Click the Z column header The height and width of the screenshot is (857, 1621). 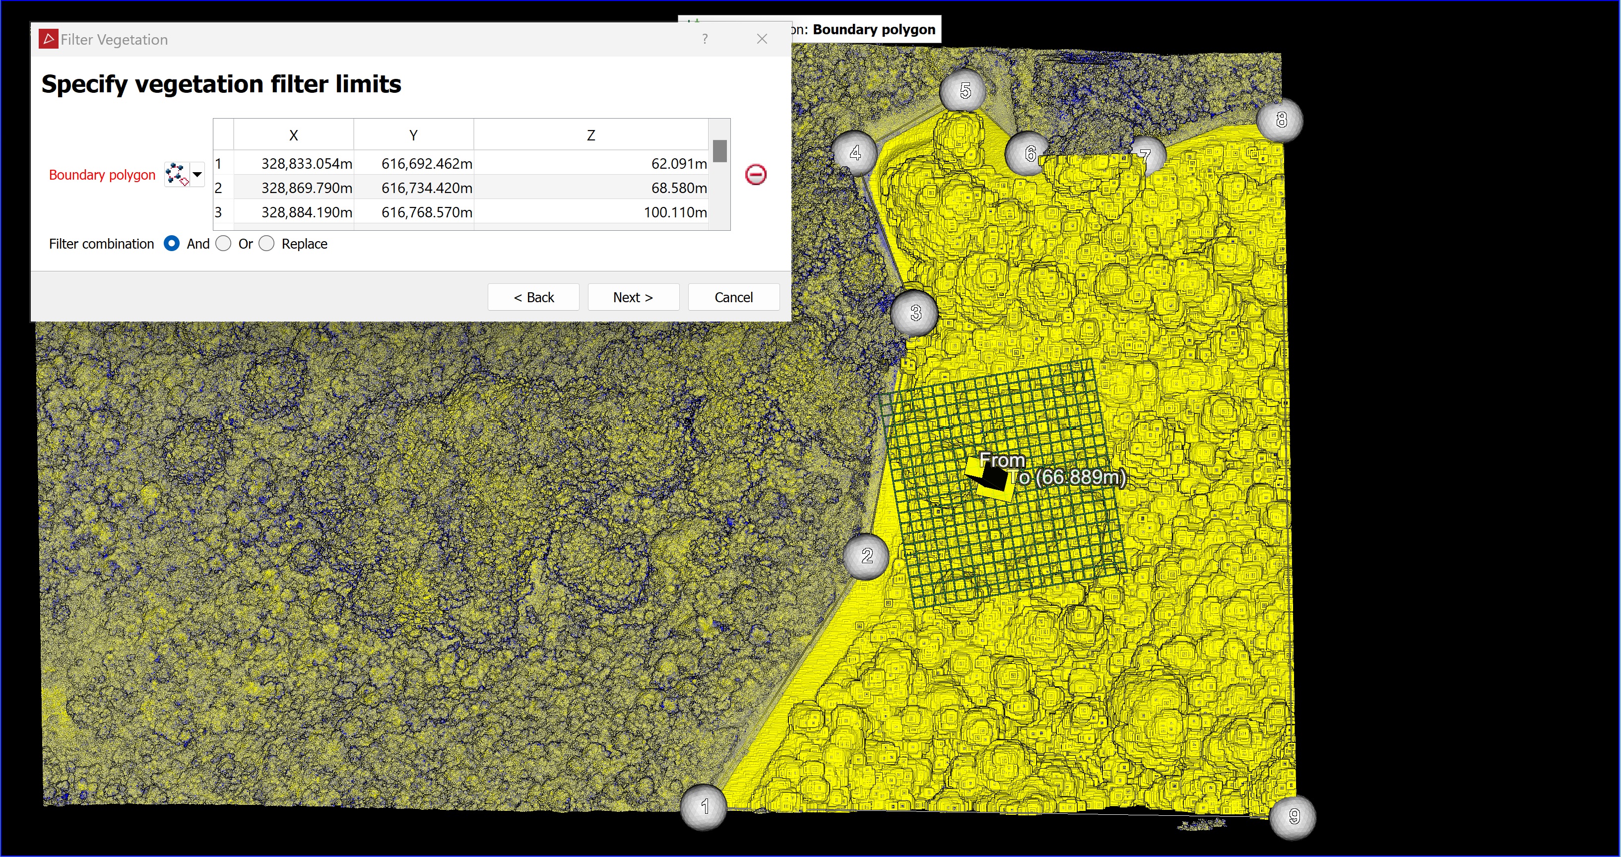590,135
